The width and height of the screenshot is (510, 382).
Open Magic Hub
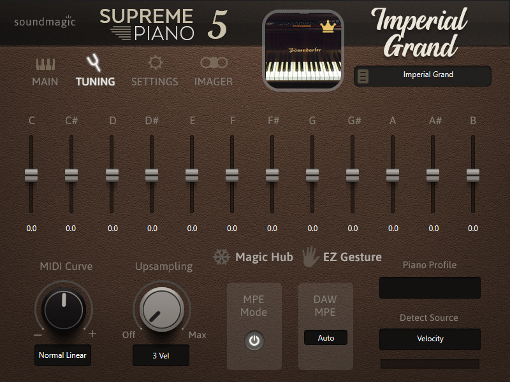point(264,257)
